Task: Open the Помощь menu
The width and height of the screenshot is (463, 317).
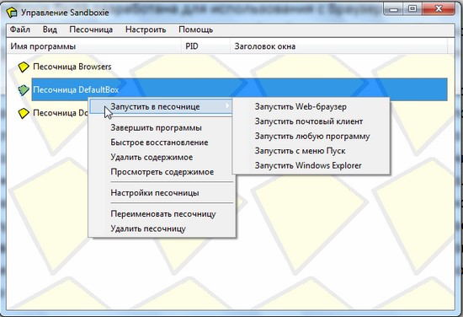Action: pyautogui.click(x=196, y=30)
